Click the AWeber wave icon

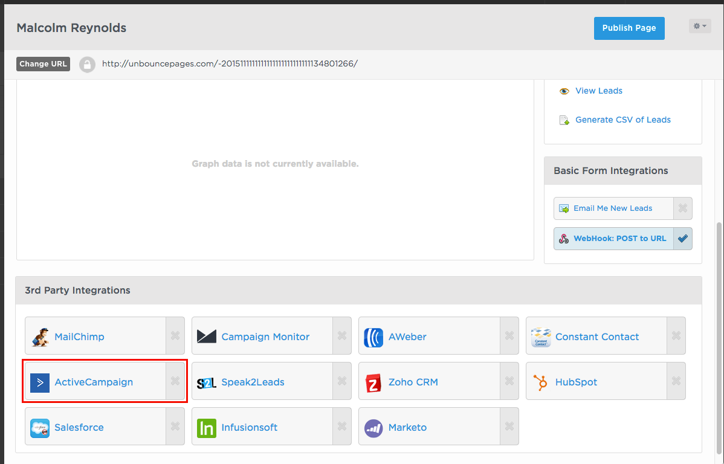pos(373,337)
